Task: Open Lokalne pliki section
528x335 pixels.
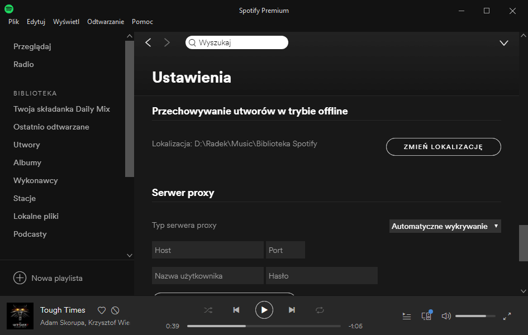Action: [x=36, y=216]
